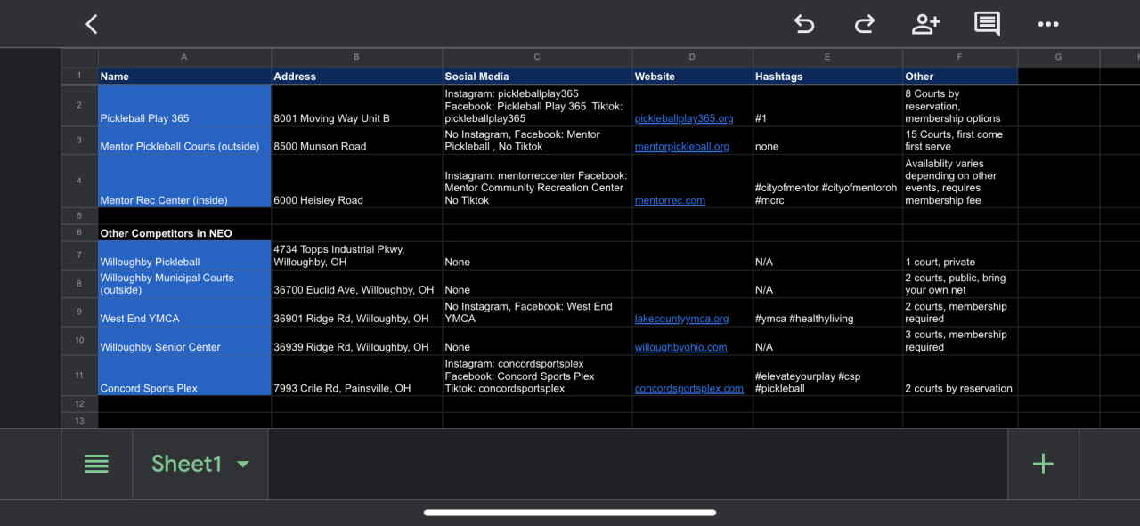Select row 6 header
This screenshot has height=526, width=1140.
click(x=79, y=233)
